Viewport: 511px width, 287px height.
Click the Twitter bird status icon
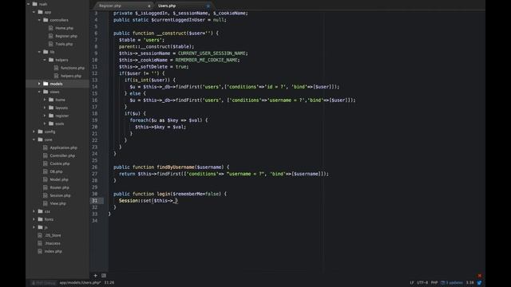tap(479, 283)
